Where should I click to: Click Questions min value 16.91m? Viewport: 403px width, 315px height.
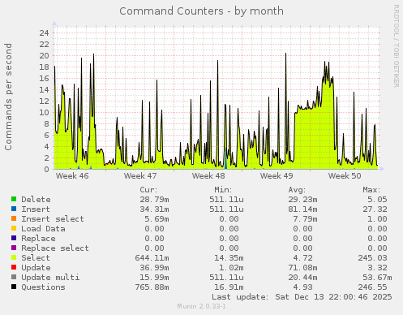(x=229, y=287)
